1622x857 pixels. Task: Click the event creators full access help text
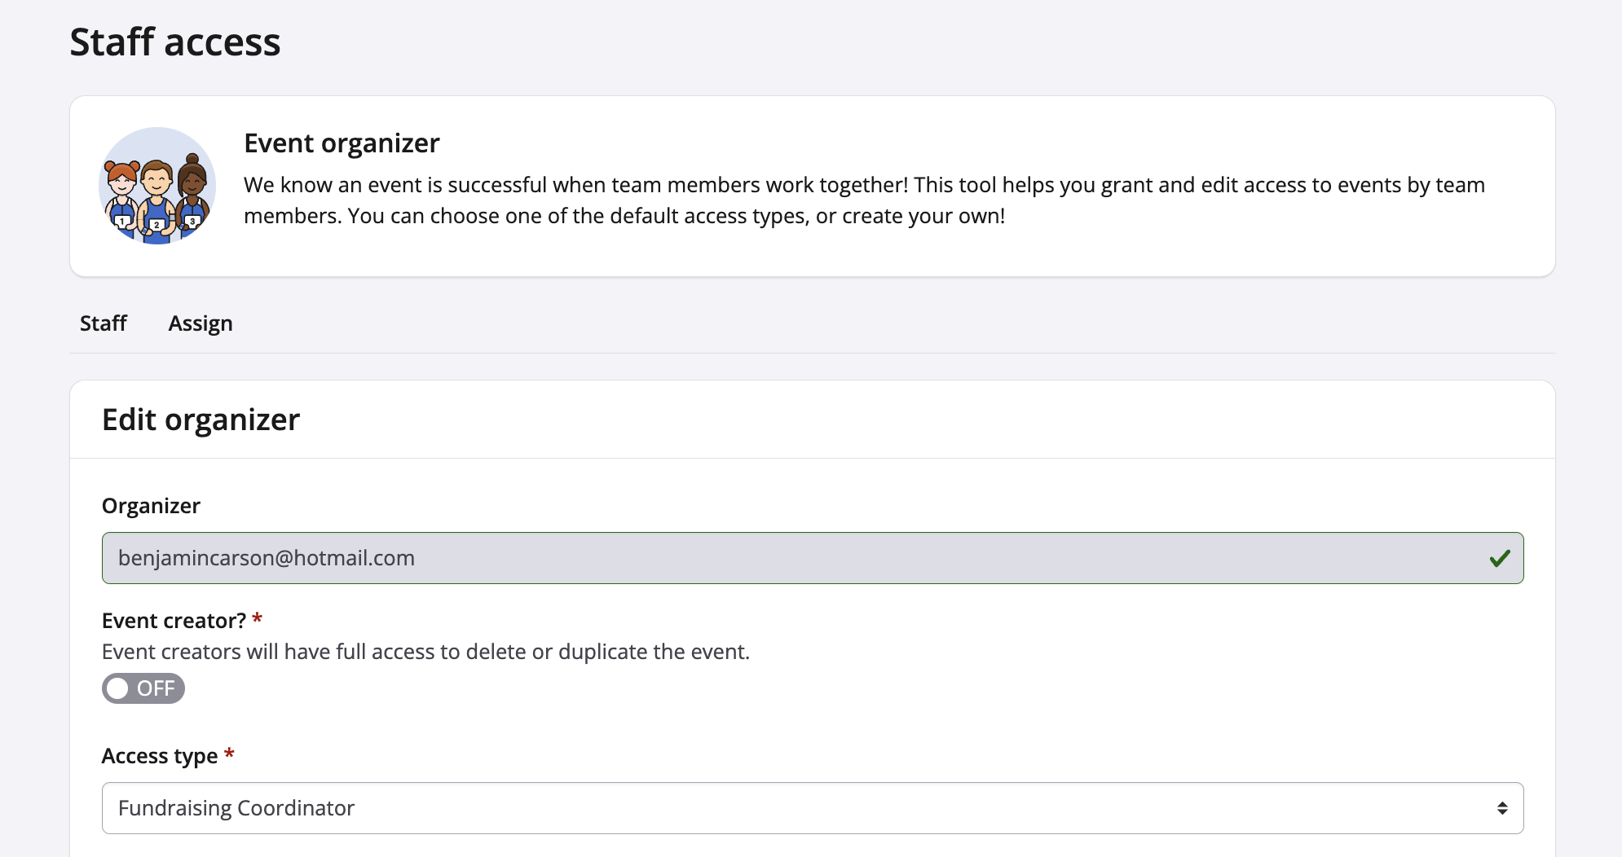pos(425,652)
